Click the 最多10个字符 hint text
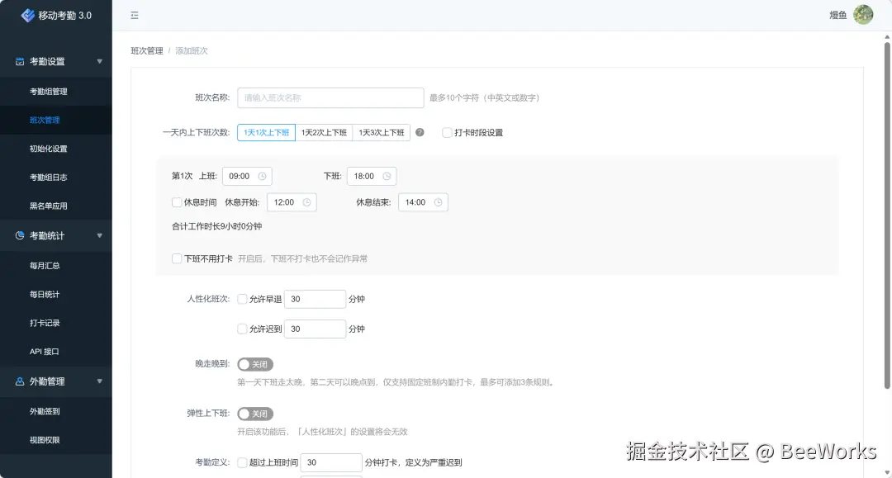The image size is (892, 478). (x=485, y=97)
